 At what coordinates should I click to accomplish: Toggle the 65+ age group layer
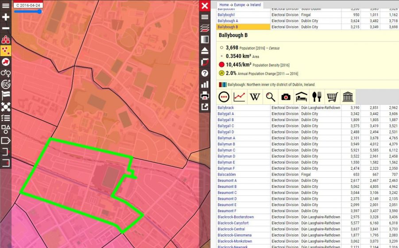(6, 84)
